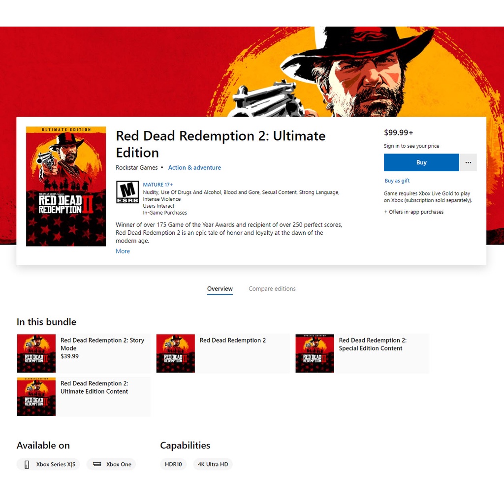Open the Ultimate Edition Content bundle thumbnail
The image size is (504, 504).
click(x=36, y=397)
